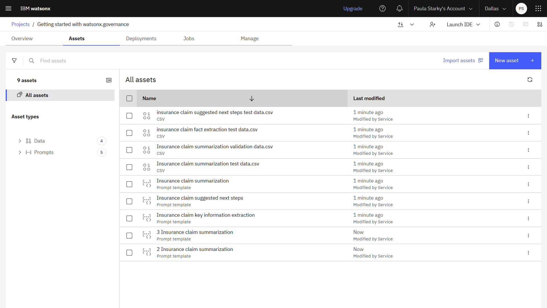Tick checkbox for 2 Insurance claim summarization

(x=129, y=253)
